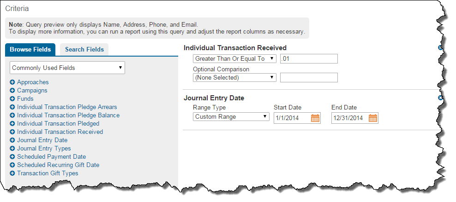Switch to the Search Fields tab
Viewport: 456px width, 202px height.
coord(84,50)
